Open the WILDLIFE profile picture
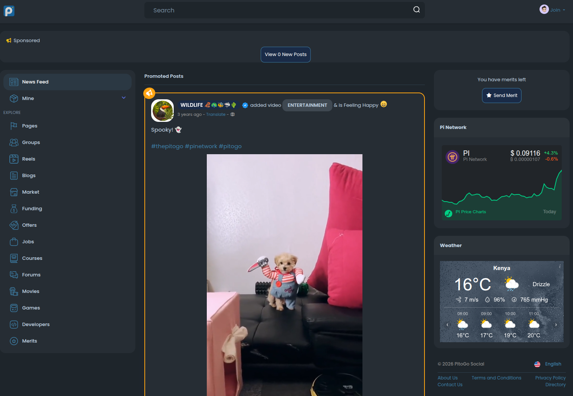Viewport: 573px width, 396px height. point(162,111)
